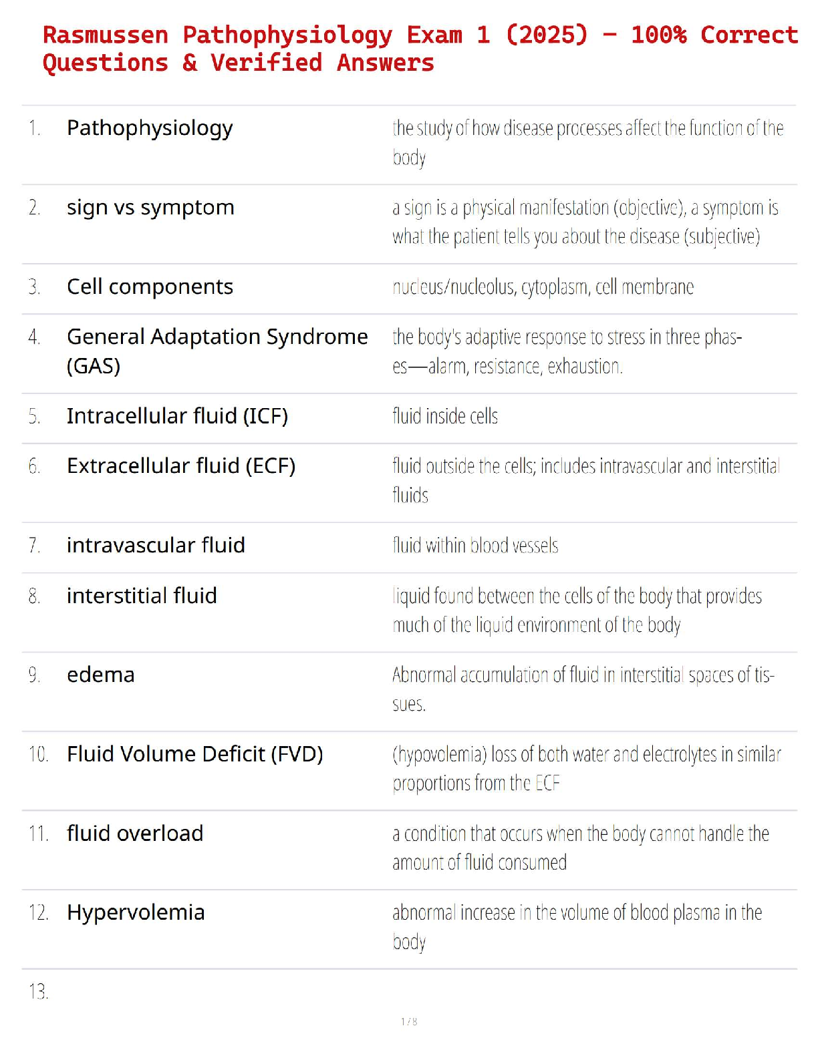The image size is (818, 1058).
Task: Click the red exam title heading
Action: coord(420,48)
